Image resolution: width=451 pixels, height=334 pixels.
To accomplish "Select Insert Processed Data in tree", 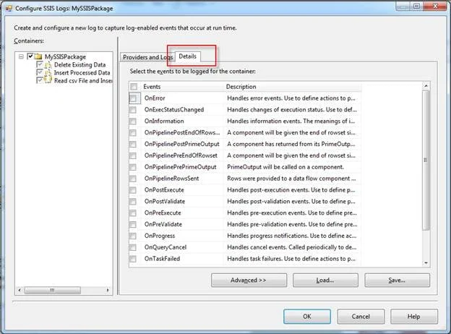I will pyautogui.click(x=82, y=73).
